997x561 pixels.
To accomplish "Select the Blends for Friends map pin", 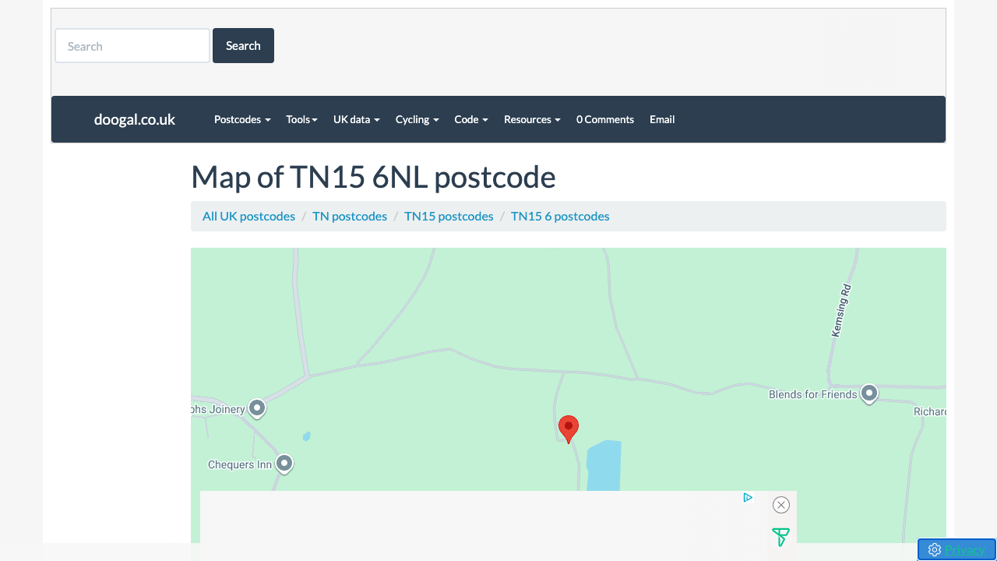I will [x=869, y=393].
